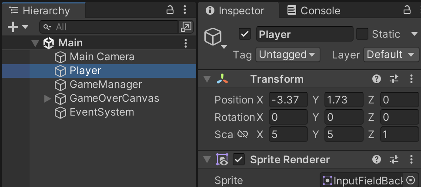The width and height of the screenshot is (421, 187).
Task: Expand the GameOverCanvas tree item
Action: [48, 99]
